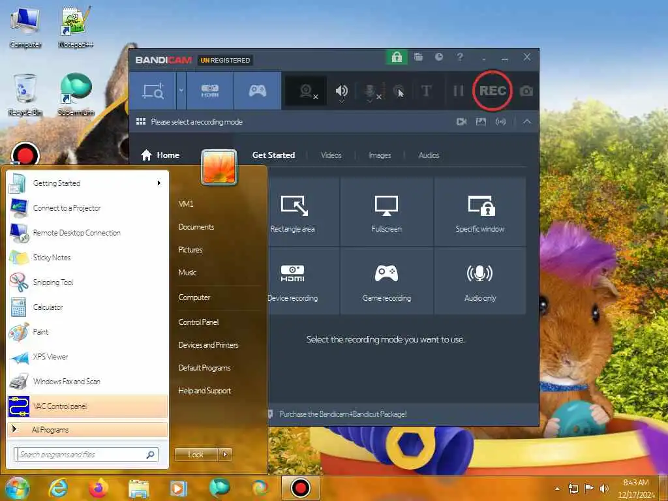Screen dimensions: 668x501
Task: Select screen recording mode in Bandicam toolbar
Action: click(153, 91)
